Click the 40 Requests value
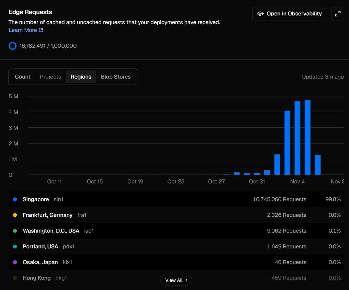 [x=291, y=262]
